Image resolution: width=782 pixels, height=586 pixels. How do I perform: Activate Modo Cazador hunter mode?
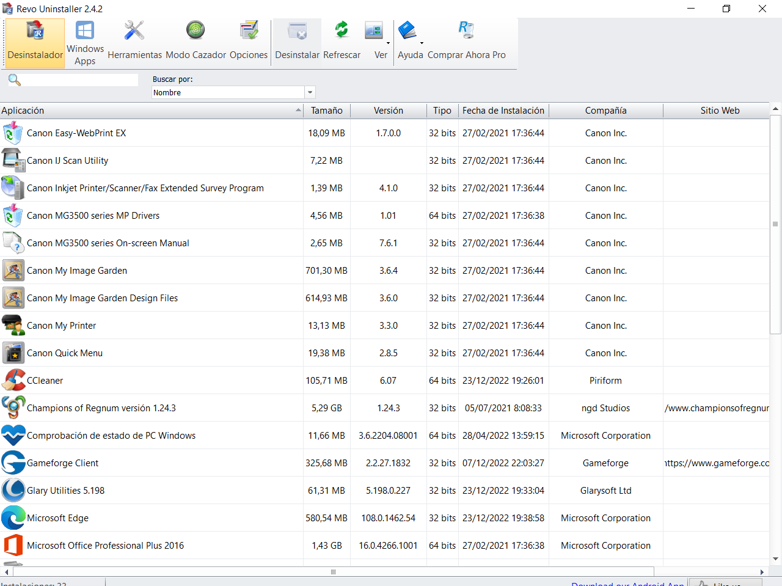[x=195, y=42]
